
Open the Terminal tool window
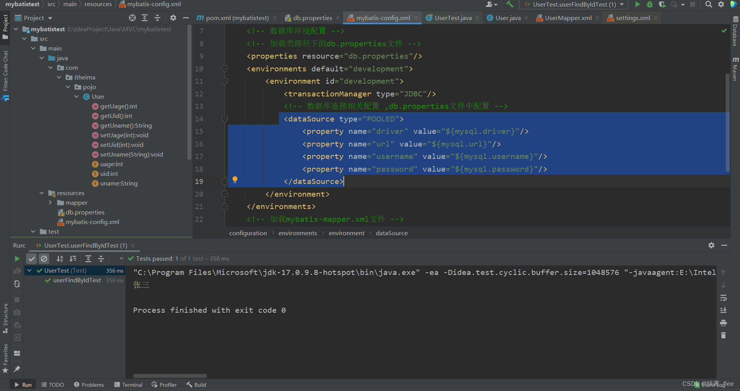click(128, 385)
